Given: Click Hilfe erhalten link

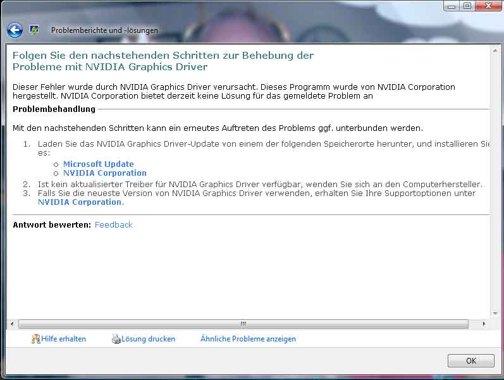Looking at the screenshot, I should click(64, 339).
